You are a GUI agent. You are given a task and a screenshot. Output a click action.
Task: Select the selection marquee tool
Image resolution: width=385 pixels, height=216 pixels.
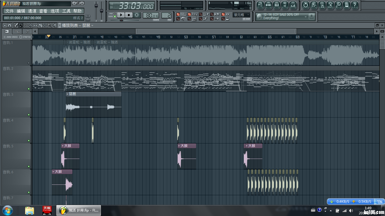click(x=45, y=25)
